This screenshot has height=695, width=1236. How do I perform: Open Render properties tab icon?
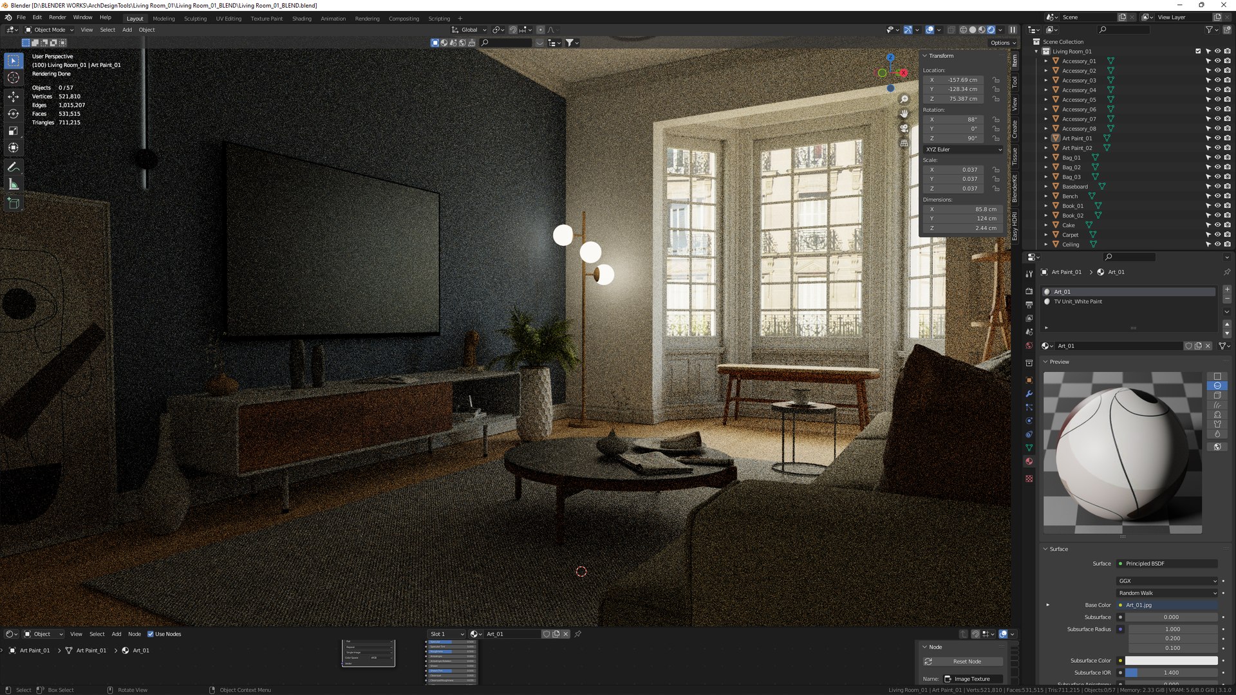(x=1029, y=291)
